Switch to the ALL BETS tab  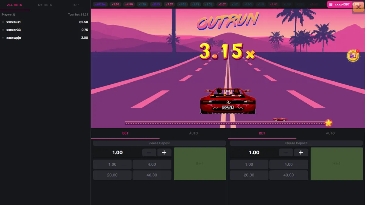coord(15,5)
